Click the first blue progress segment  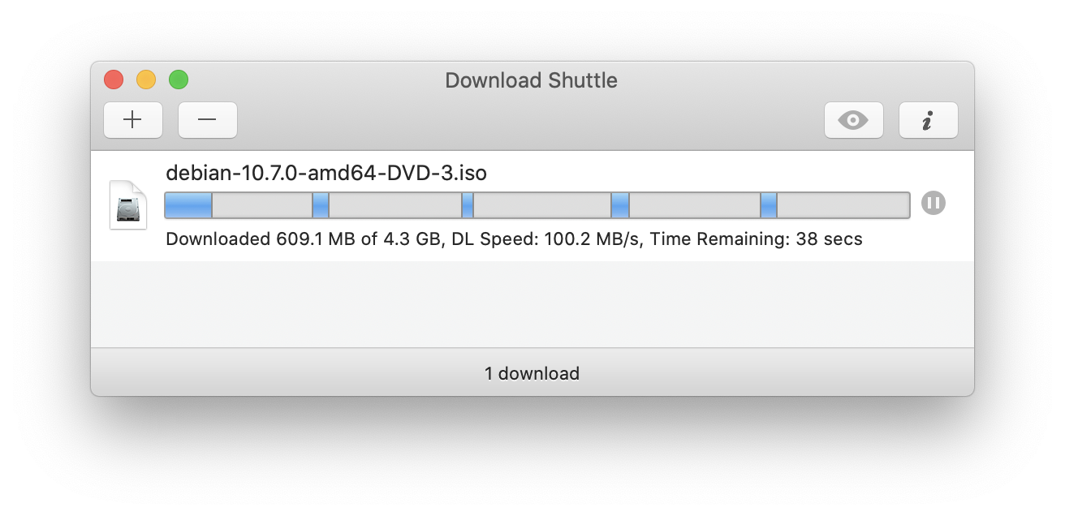coord(188,205)
